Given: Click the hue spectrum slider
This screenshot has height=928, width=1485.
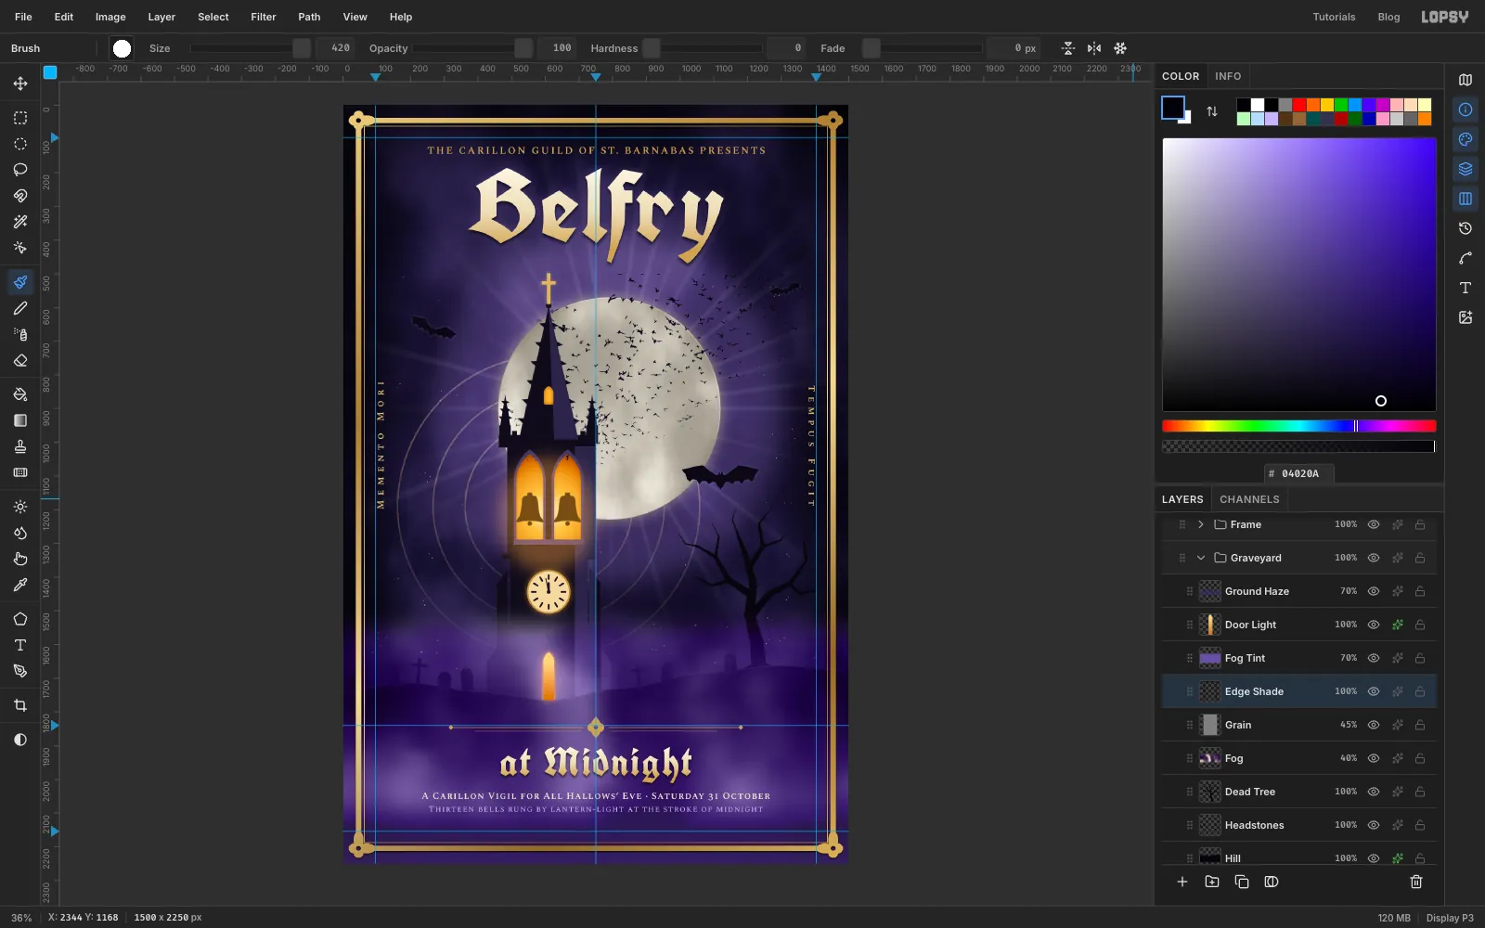Looking at the screenshot, I should [1299, 426].
